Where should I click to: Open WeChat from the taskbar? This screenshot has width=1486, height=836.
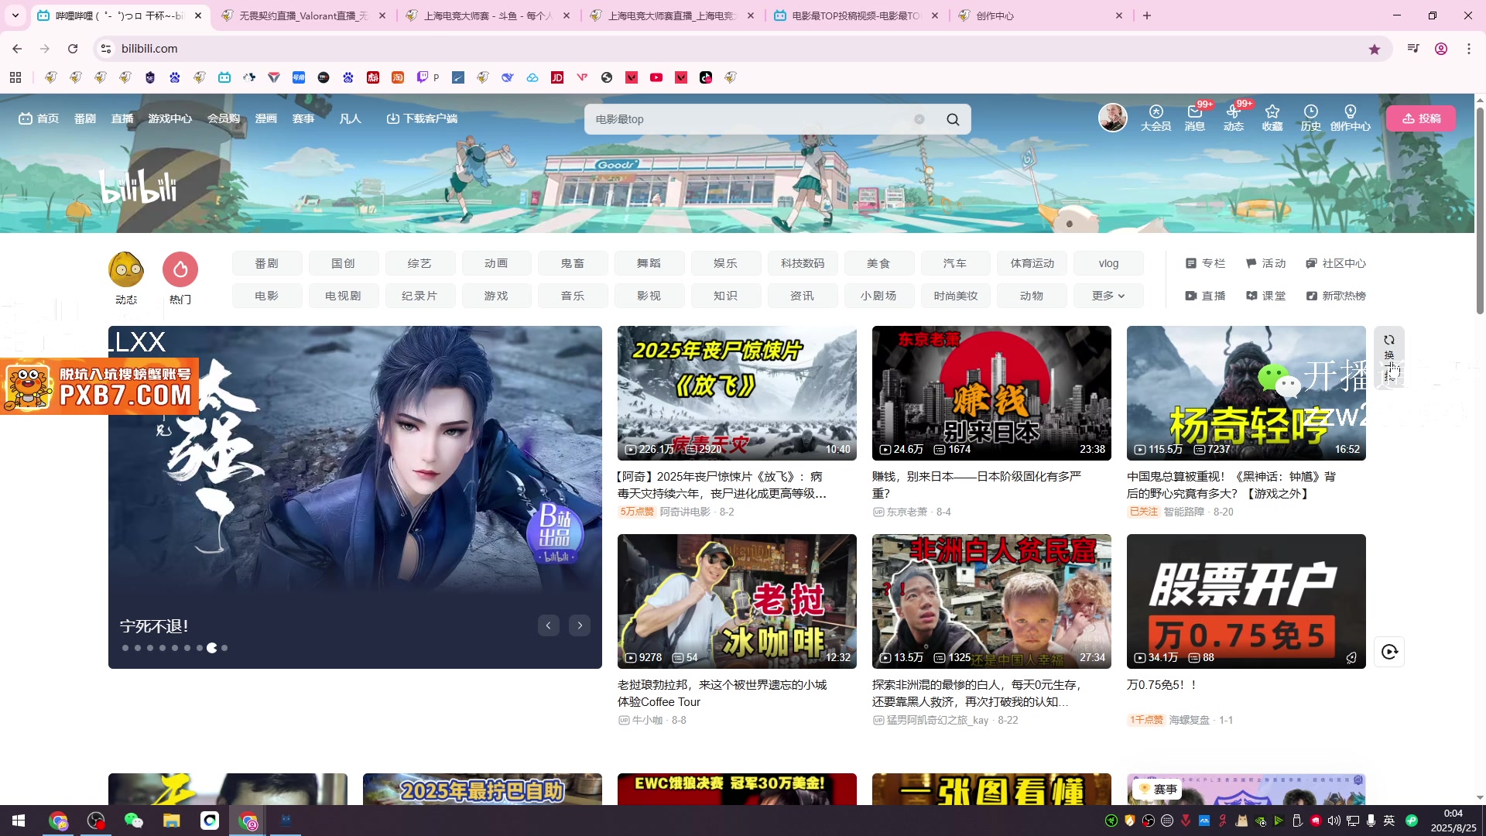point(134,821)
